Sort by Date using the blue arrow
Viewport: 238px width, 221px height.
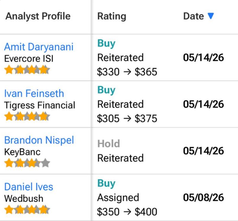tap(211, 16)
